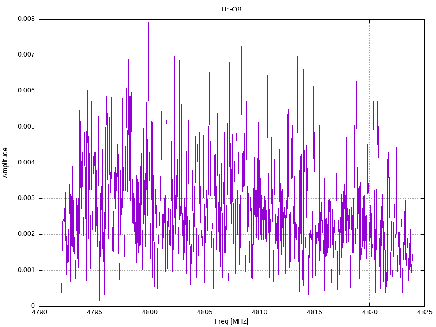Click the tallest spectrum peak near 4800 MHz
The image size is (436, 327).
(x=149, y=23)
